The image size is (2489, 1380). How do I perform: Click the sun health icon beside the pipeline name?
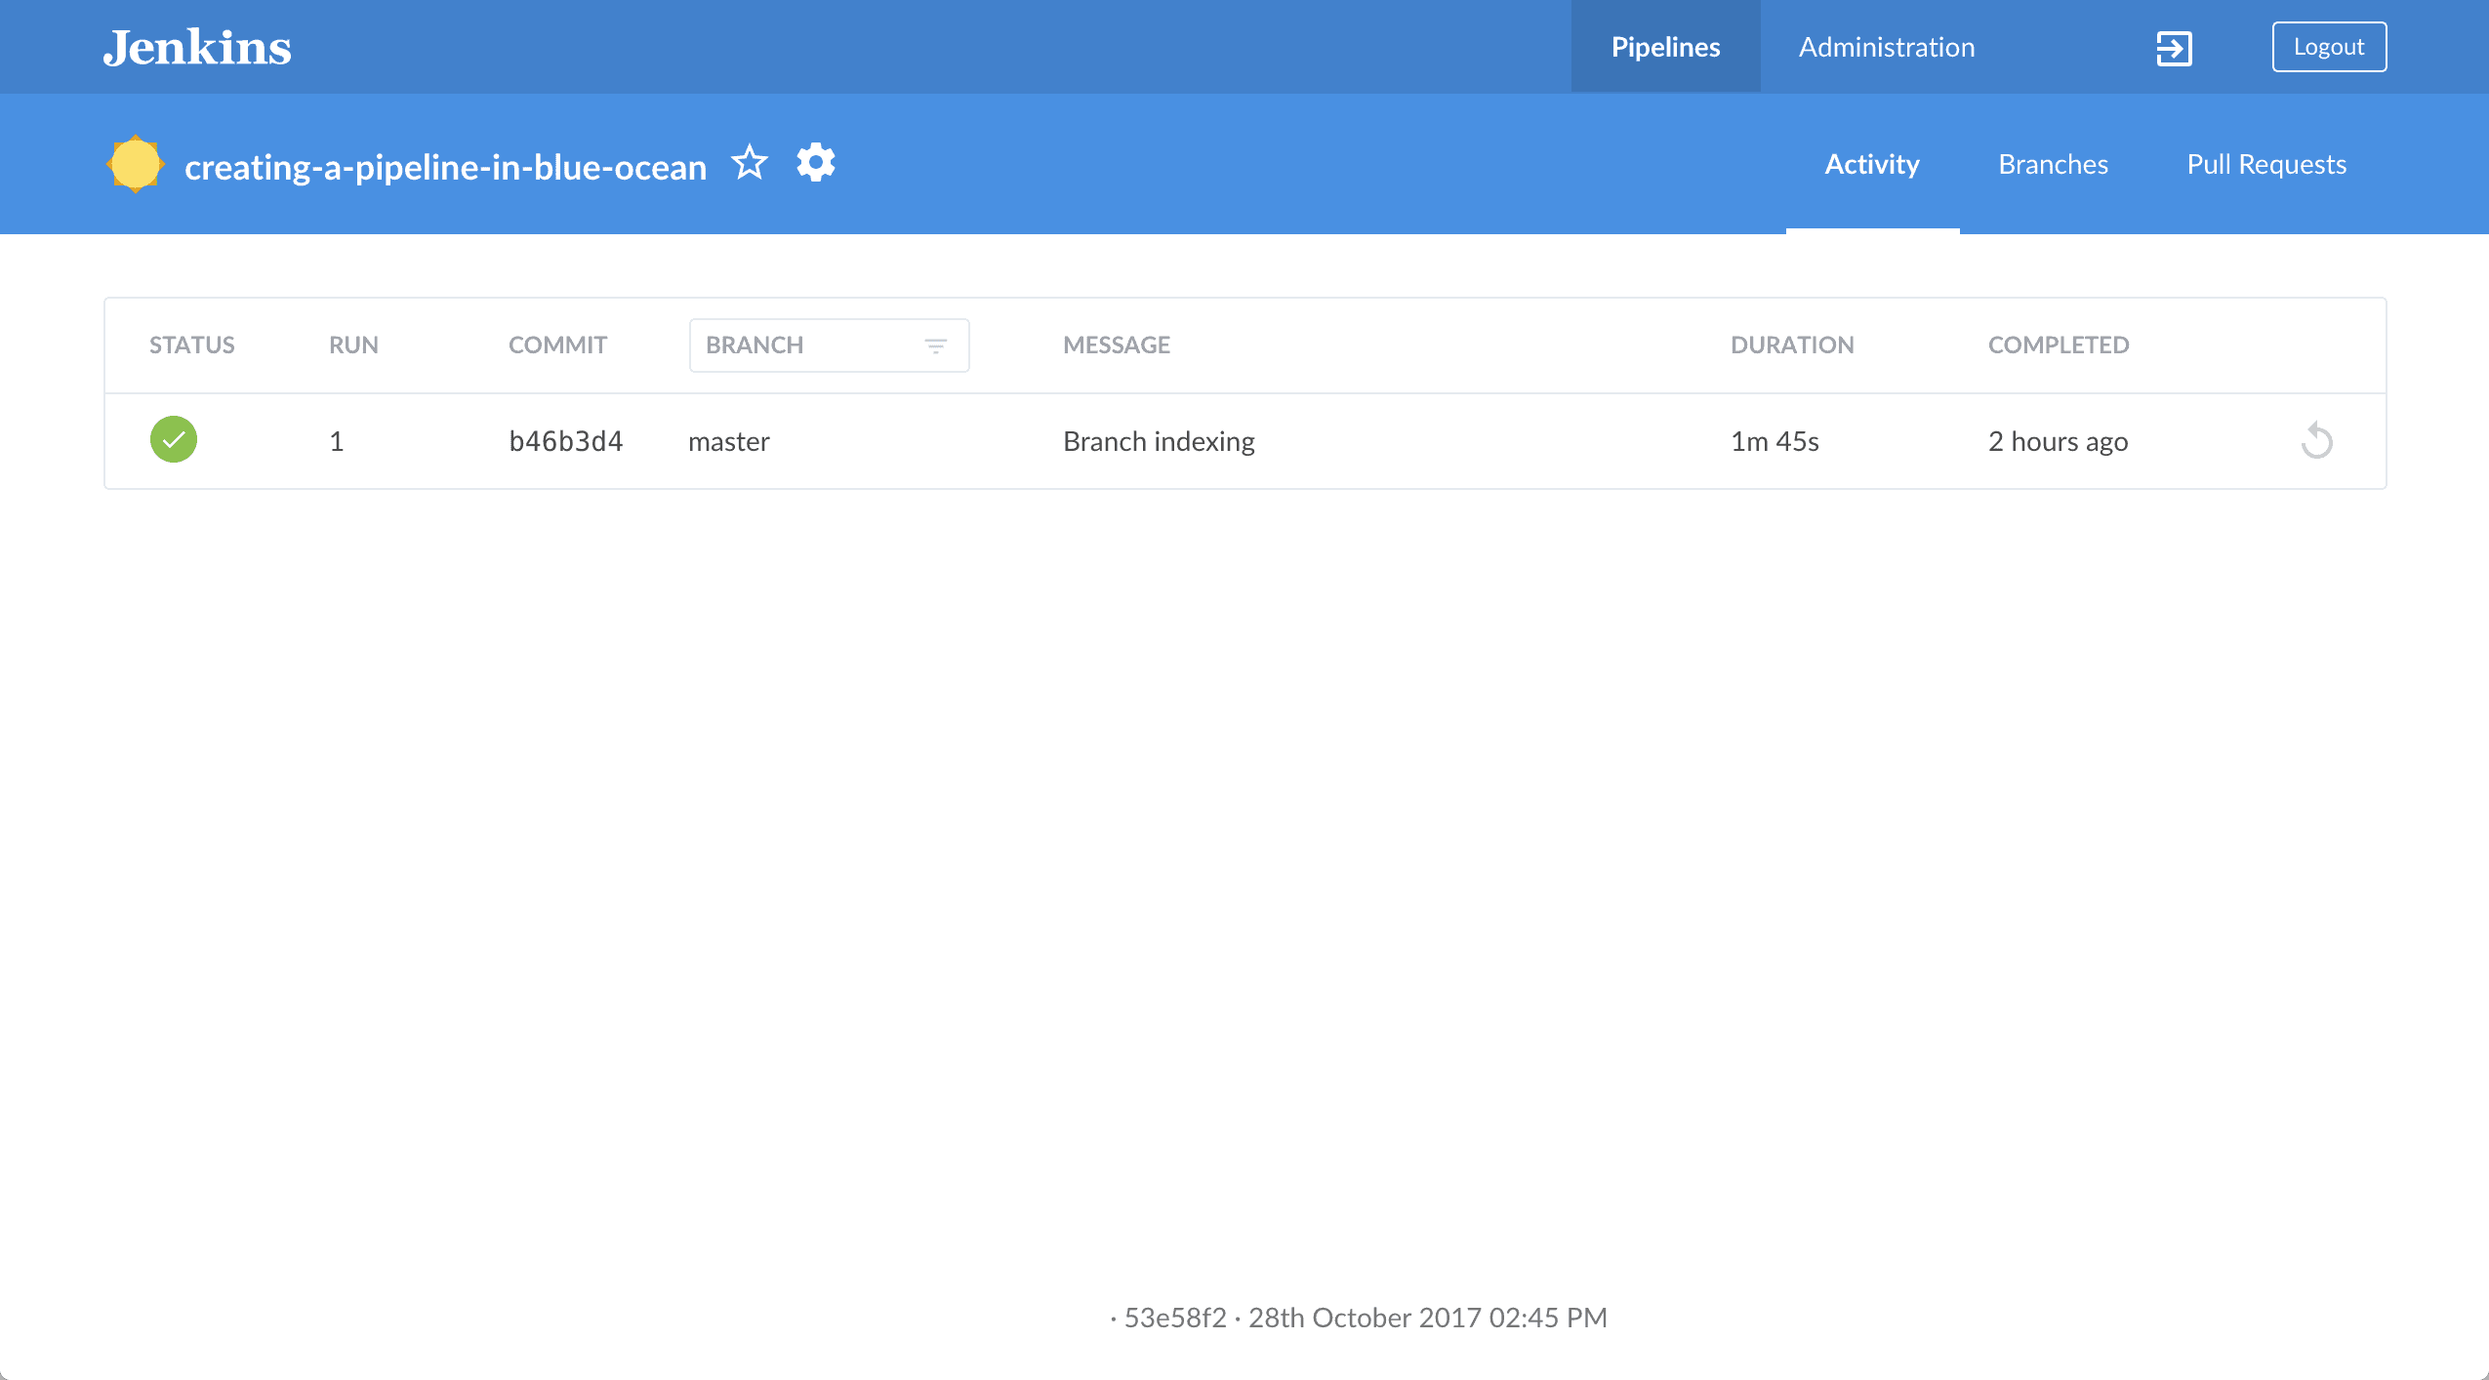[137, 163]
